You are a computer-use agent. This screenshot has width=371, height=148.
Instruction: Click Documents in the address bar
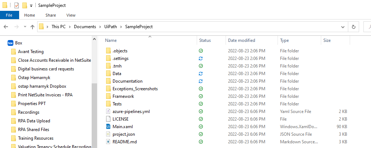click(x=85, y=27)
